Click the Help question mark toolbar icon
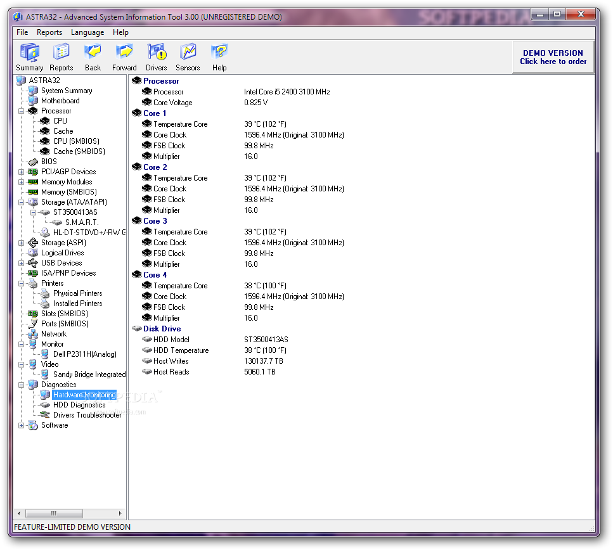Image resolution: width=613 pixels, height=550 pixels. click(x=219, y=52)
